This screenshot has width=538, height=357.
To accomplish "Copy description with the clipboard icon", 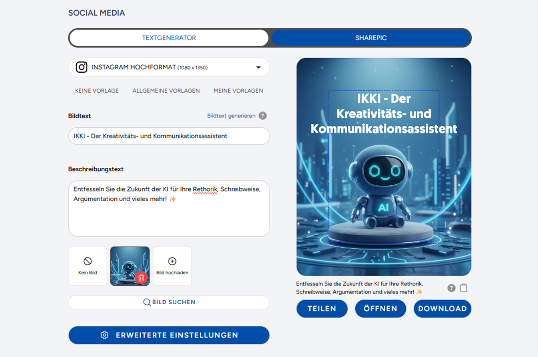I will point(464,288).
